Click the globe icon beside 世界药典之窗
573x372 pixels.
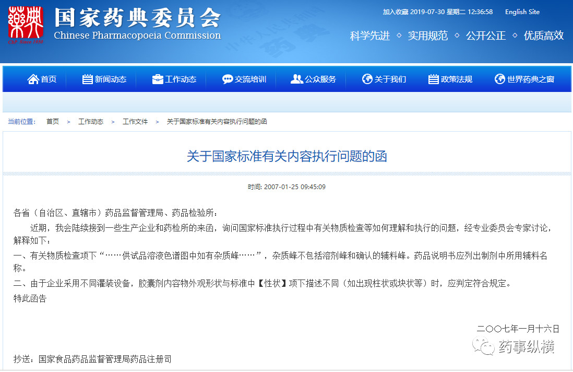499,79
